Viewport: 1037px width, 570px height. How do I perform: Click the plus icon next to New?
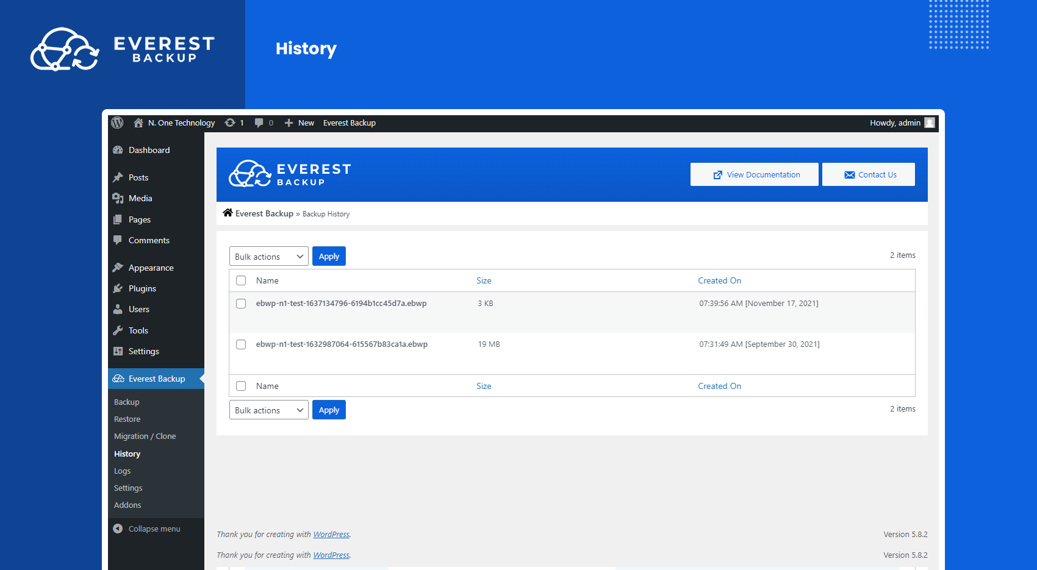(289, 123)
